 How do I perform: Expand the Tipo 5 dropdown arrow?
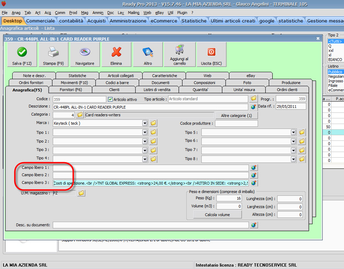293,132
